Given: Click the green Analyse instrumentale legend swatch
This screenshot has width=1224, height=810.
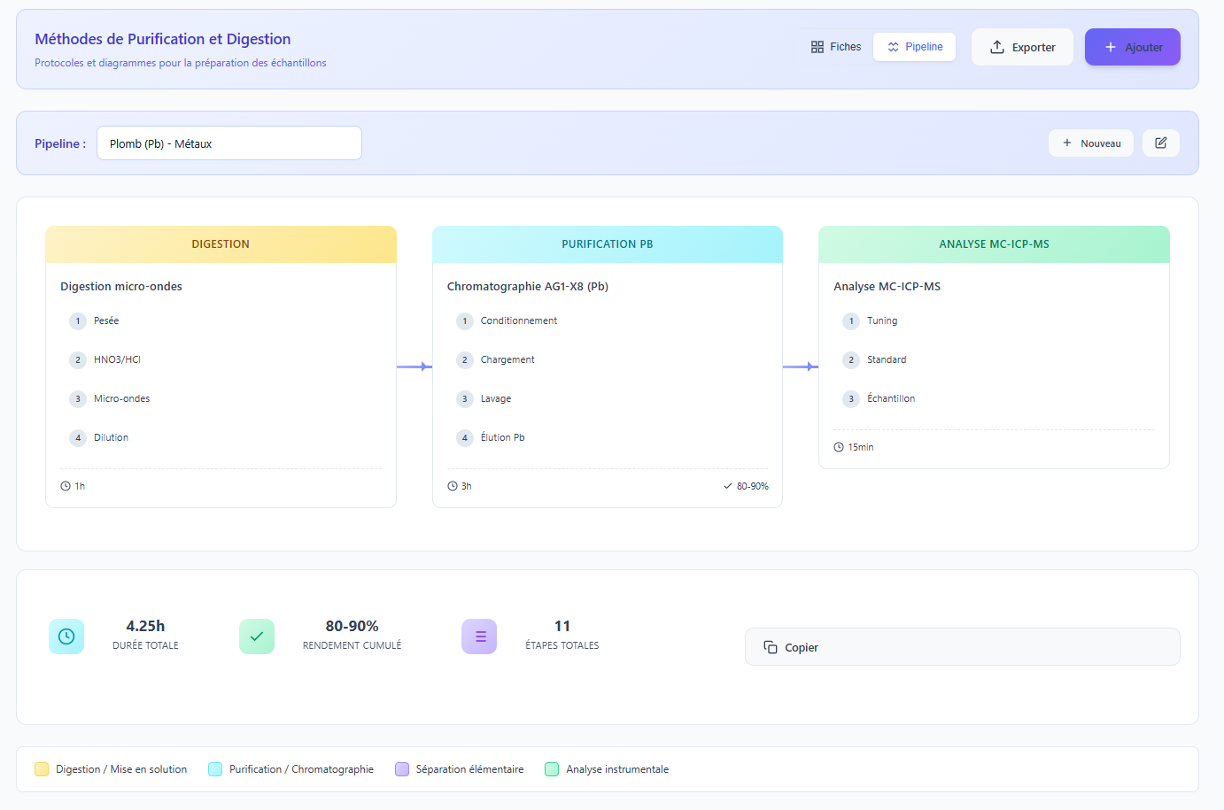Looking at the screenshot, I should [x=552, y=769].
